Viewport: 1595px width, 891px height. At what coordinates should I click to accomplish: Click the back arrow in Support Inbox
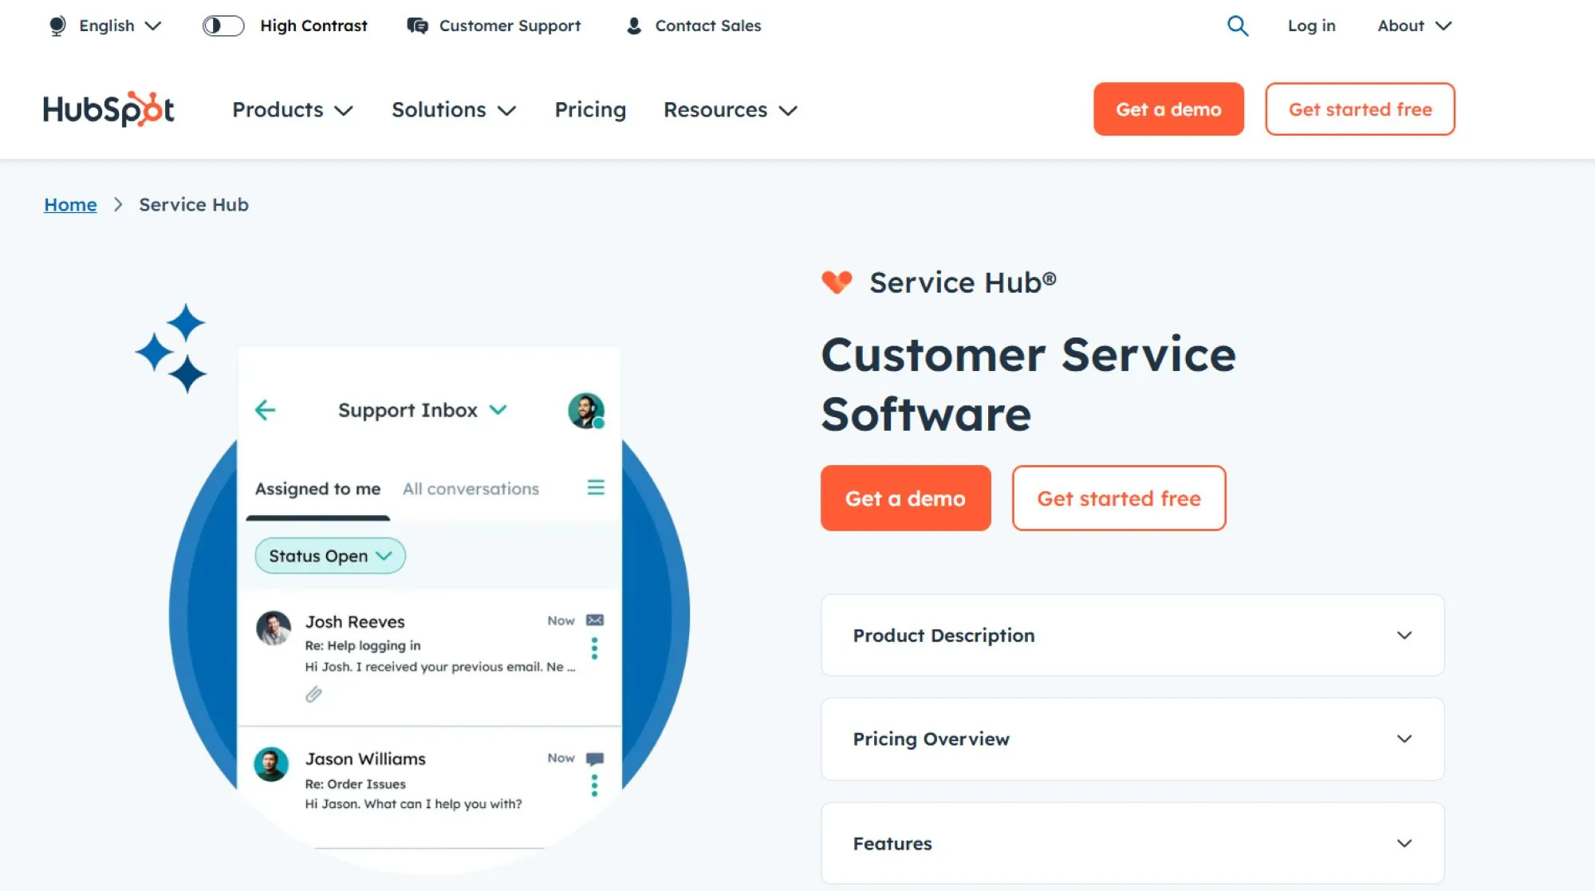tap(265, 410)
